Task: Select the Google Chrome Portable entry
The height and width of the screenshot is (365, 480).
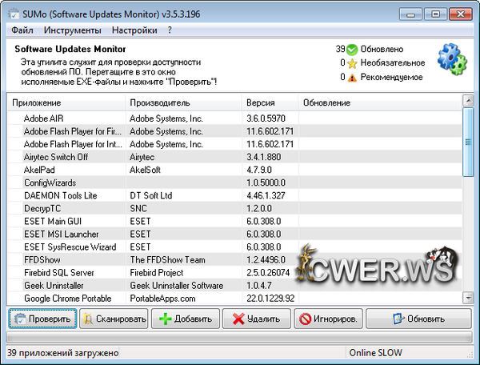Action: point(67,298)
